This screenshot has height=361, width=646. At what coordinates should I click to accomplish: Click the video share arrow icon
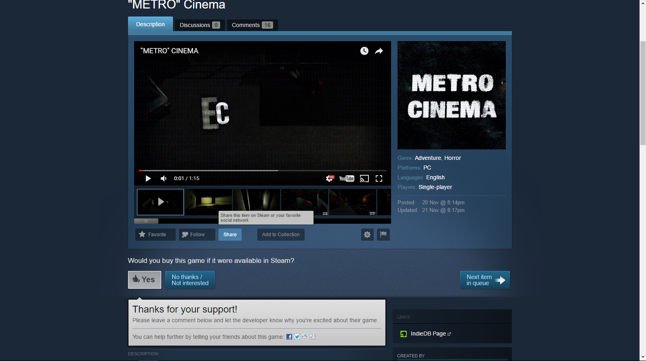pyautogui.click(x=379, y=51)
